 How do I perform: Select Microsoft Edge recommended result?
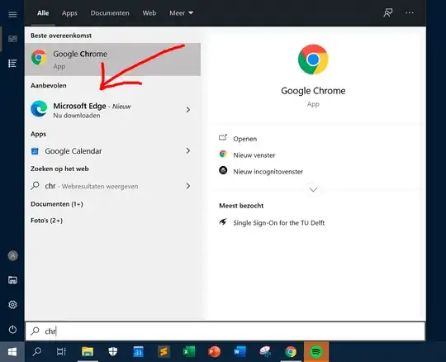(x=112, y=110)
